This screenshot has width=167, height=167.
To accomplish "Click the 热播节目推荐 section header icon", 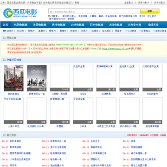I will [4, 60].
